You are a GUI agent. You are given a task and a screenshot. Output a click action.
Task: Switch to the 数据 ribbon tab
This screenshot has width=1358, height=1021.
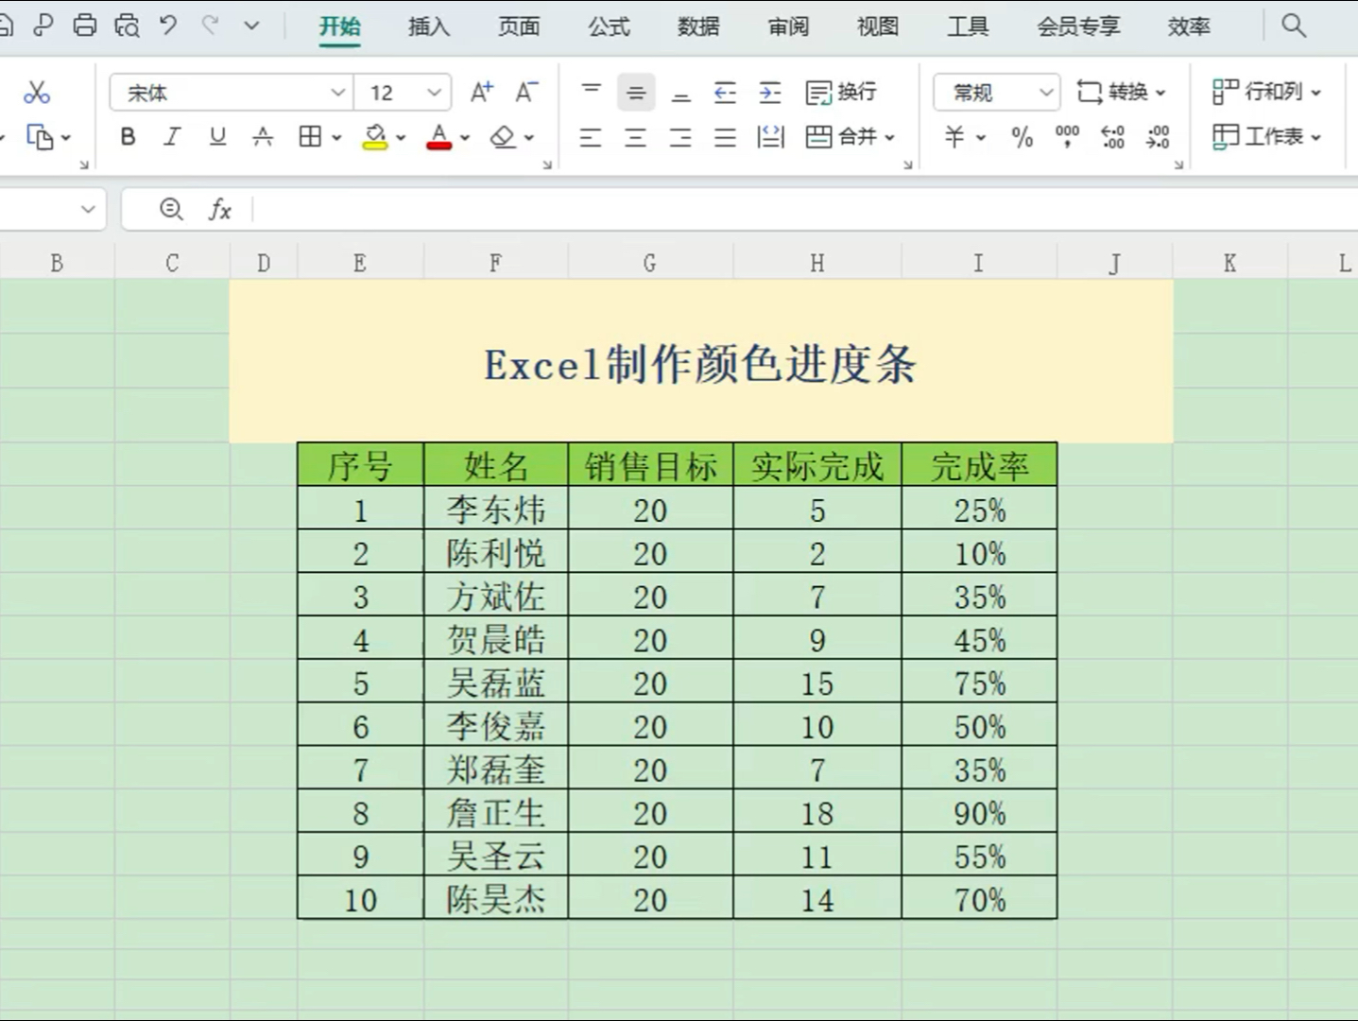pyautogui.click(x=697, y=27)
